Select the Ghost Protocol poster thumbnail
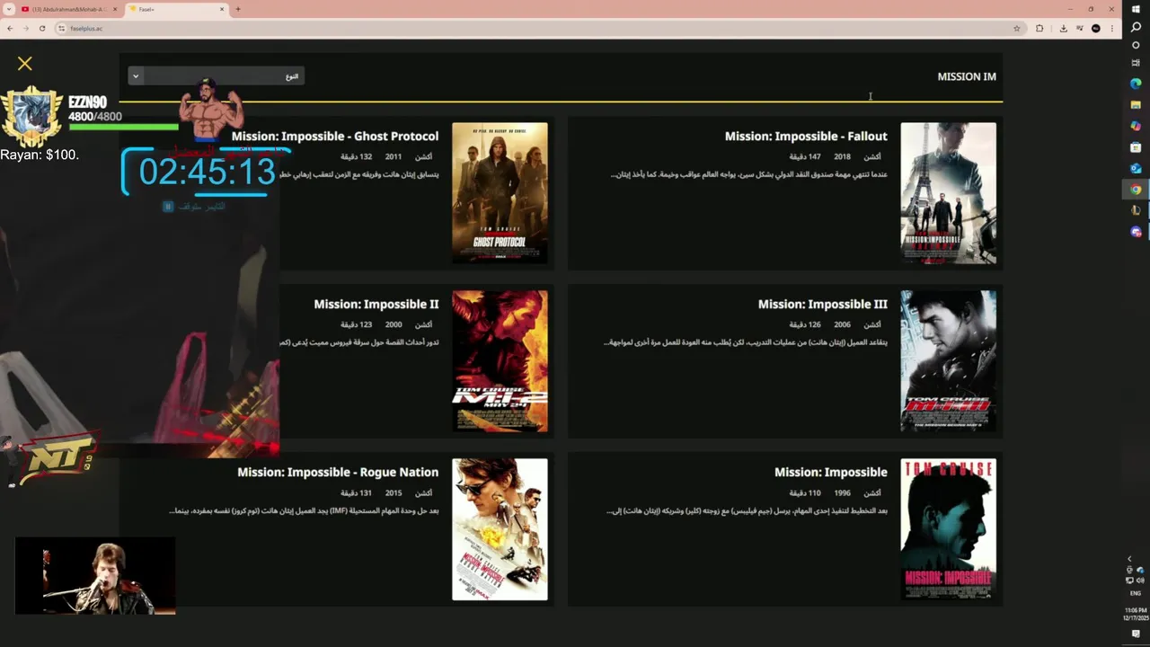This screenshot has width=1150, height=647. [x=500, y=193]
